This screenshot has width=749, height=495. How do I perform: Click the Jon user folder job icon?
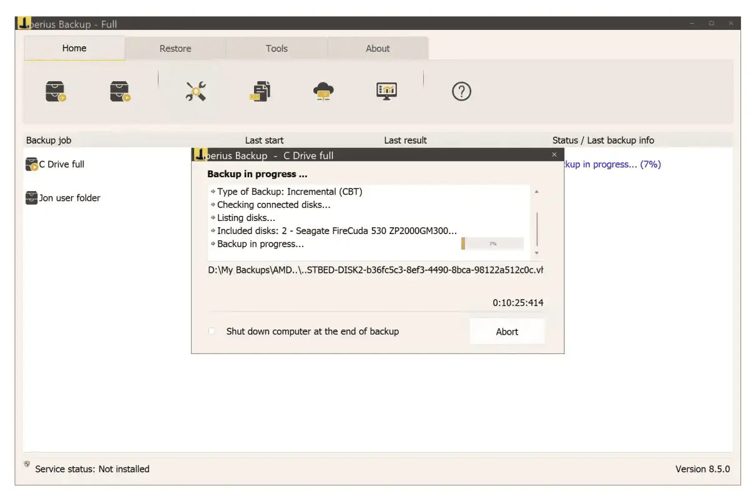pos(32,198)
